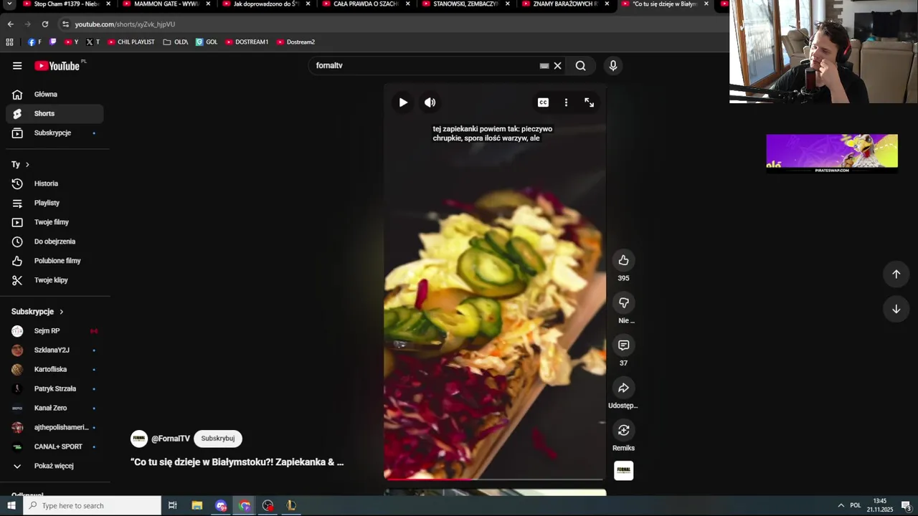
Task: Open the browser apps grid shortcut
Action: coord(9,42)
